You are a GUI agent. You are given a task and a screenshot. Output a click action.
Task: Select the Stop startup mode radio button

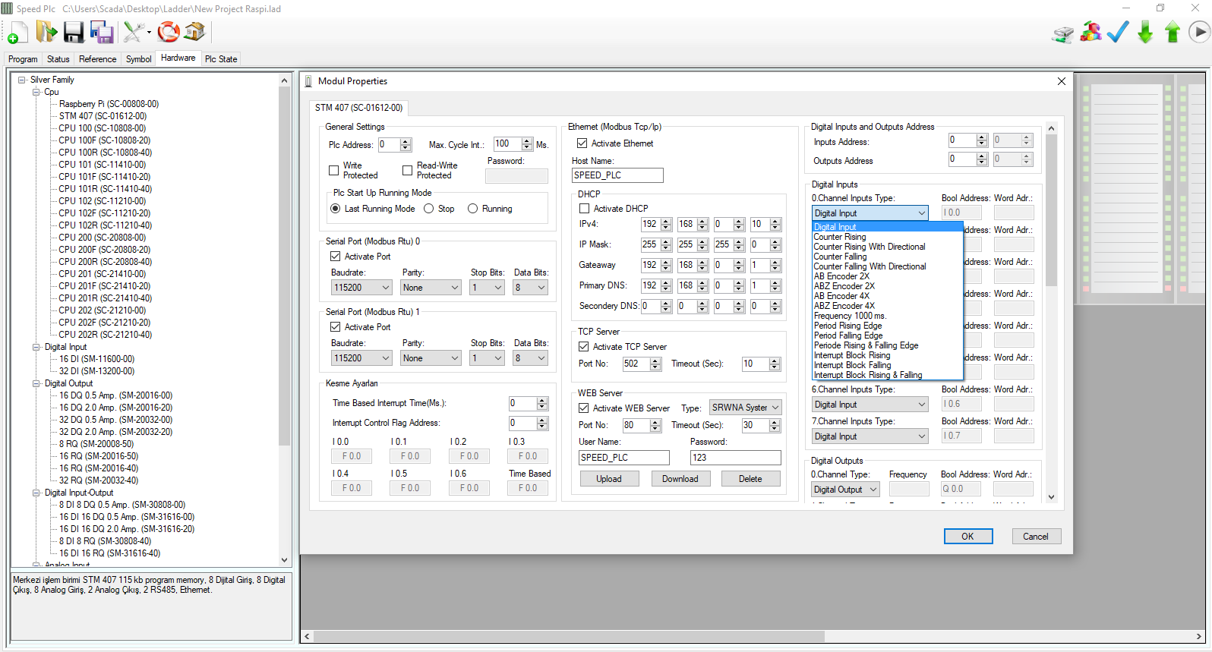(x=429, y=209)
